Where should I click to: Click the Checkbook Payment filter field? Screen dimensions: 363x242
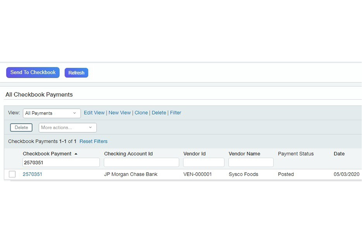tap(61, 163)
